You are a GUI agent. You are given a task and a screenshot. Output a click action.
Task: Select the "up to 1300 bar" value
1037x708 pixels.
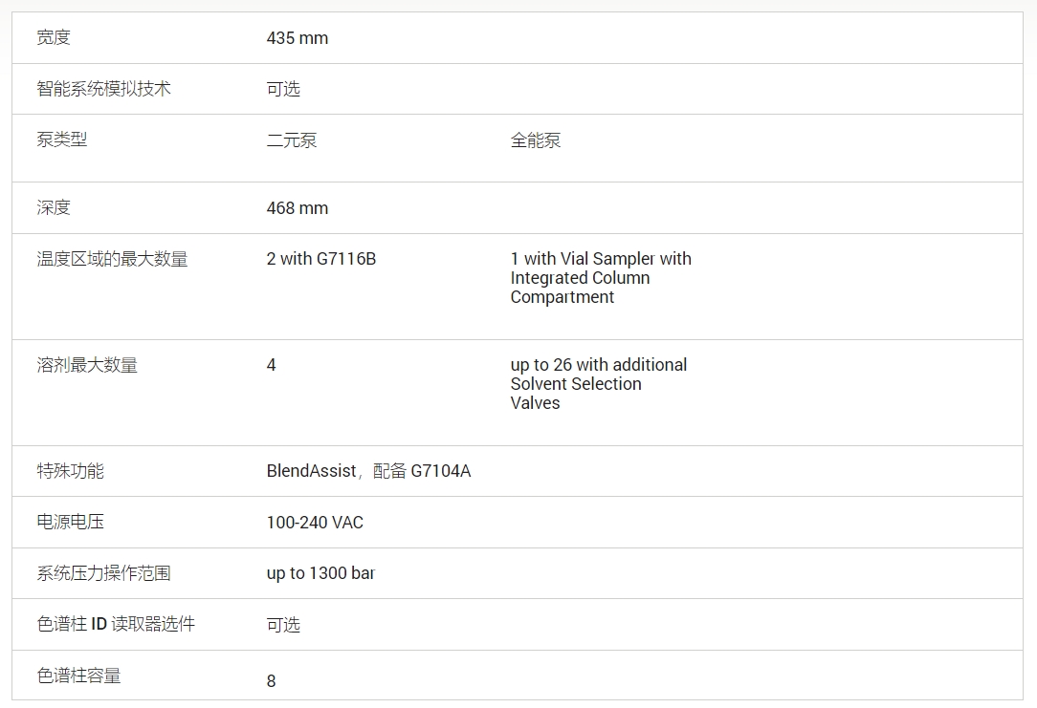click(320, 573)
